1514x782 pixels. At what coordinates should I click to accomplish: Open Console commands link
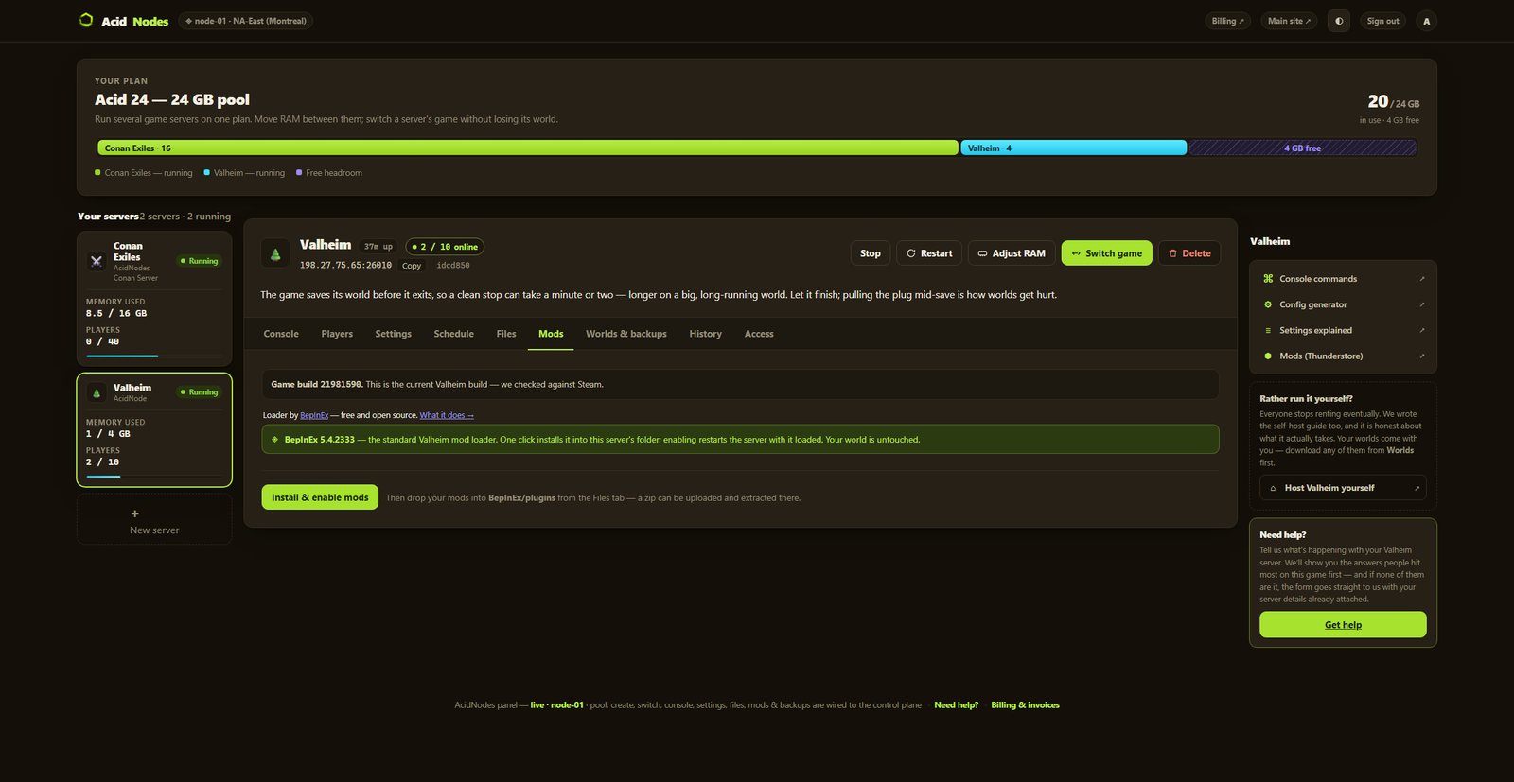click(1343, 279)
